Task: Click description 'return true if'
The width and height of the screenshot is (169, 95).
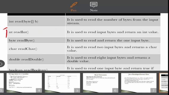Action: click(113, 68)
